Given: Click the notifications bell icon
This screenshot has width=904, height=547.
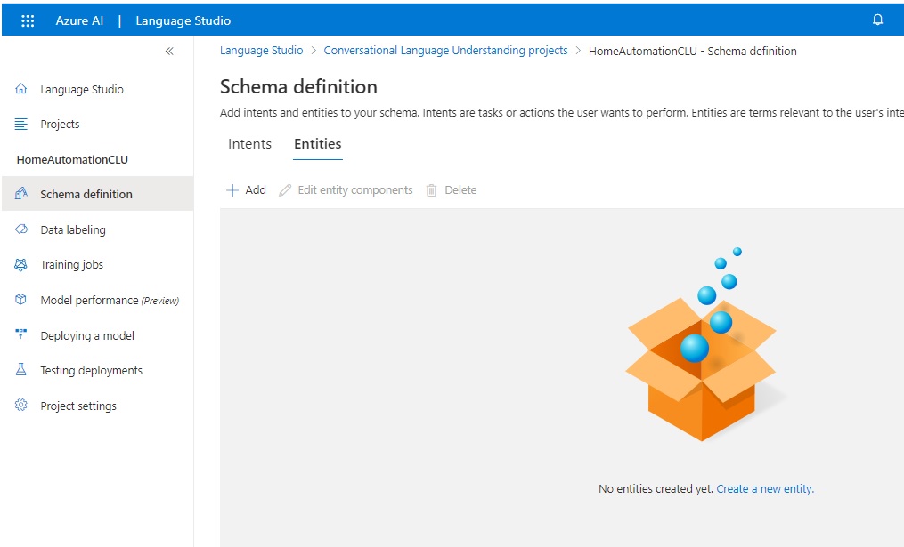Looking at the screenshot, I should (877, 20).
